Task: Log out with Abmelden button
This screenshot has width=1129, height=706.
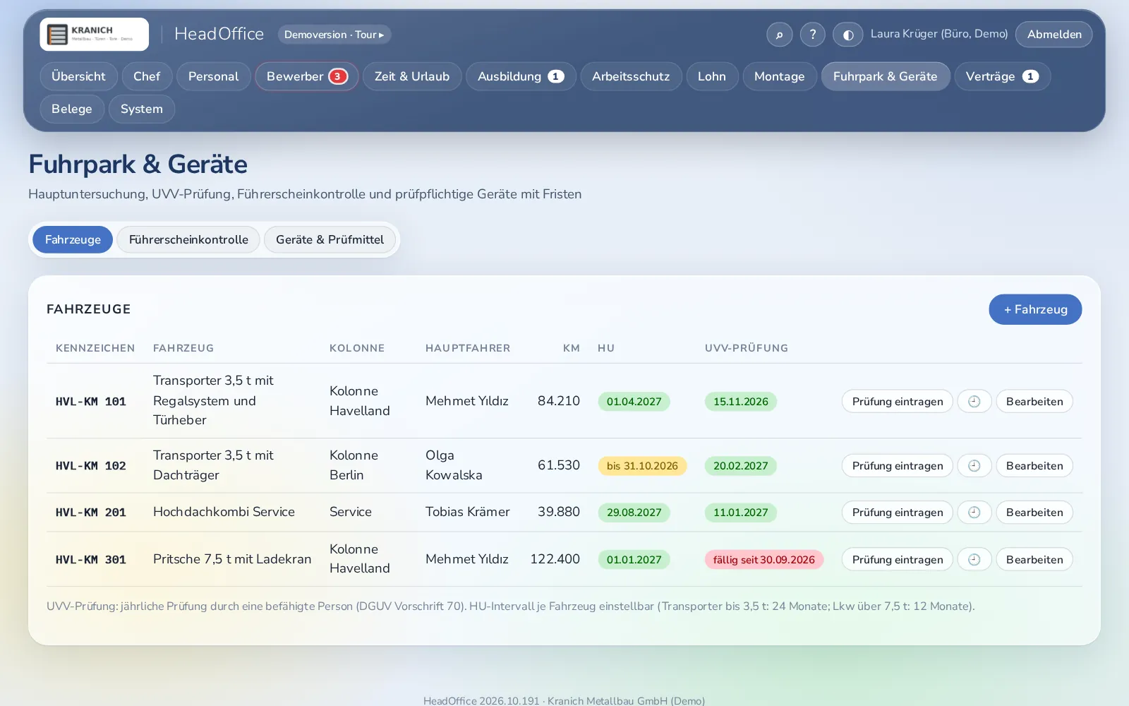Action: pyautogui.click(x=1053, y=34)
